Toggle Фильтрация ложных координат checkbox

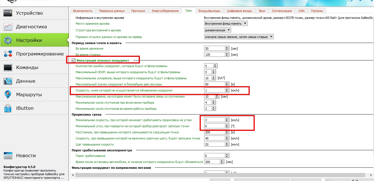(x=74, y=60)
